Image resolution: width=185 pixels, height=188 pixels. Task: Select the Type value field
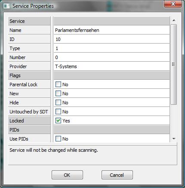(112, 48)
